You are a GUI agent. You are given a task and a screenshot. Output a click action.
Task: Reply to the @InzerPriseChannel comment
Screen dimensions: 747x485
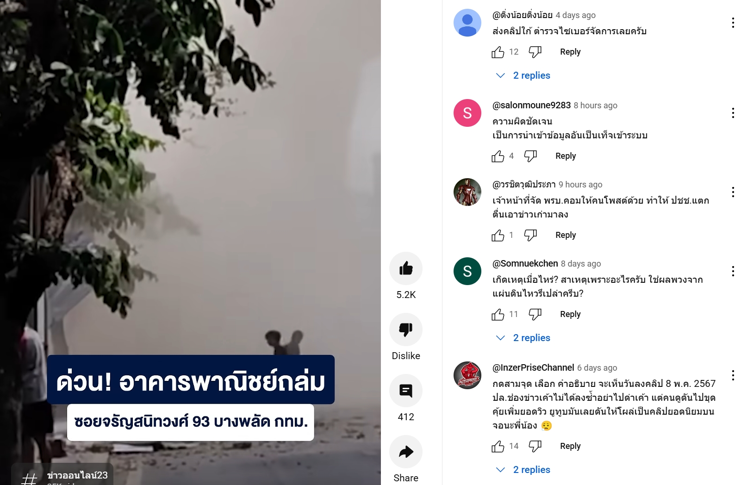[570, 446]
